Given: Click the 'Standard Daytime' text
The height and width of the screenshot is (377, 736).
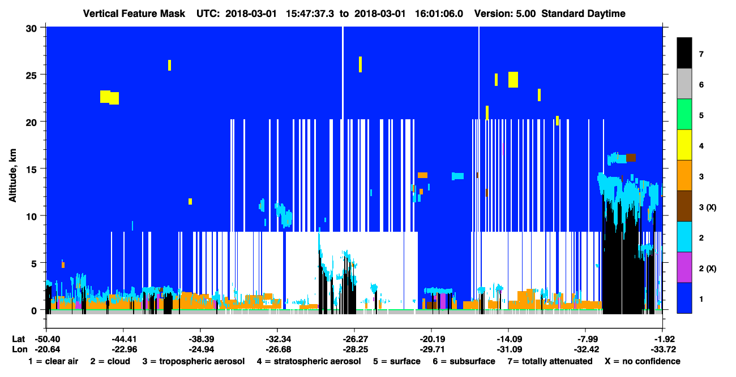Looking at the screenshot, I should point(583,14).
